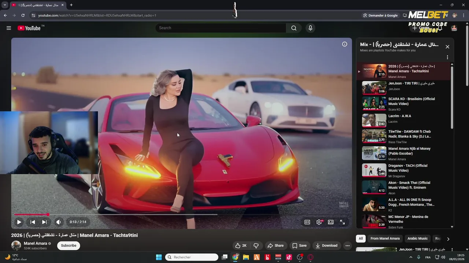469x263 pixels.
Task: Show more filter chips with right chevron
Action: tap(448, 239)
